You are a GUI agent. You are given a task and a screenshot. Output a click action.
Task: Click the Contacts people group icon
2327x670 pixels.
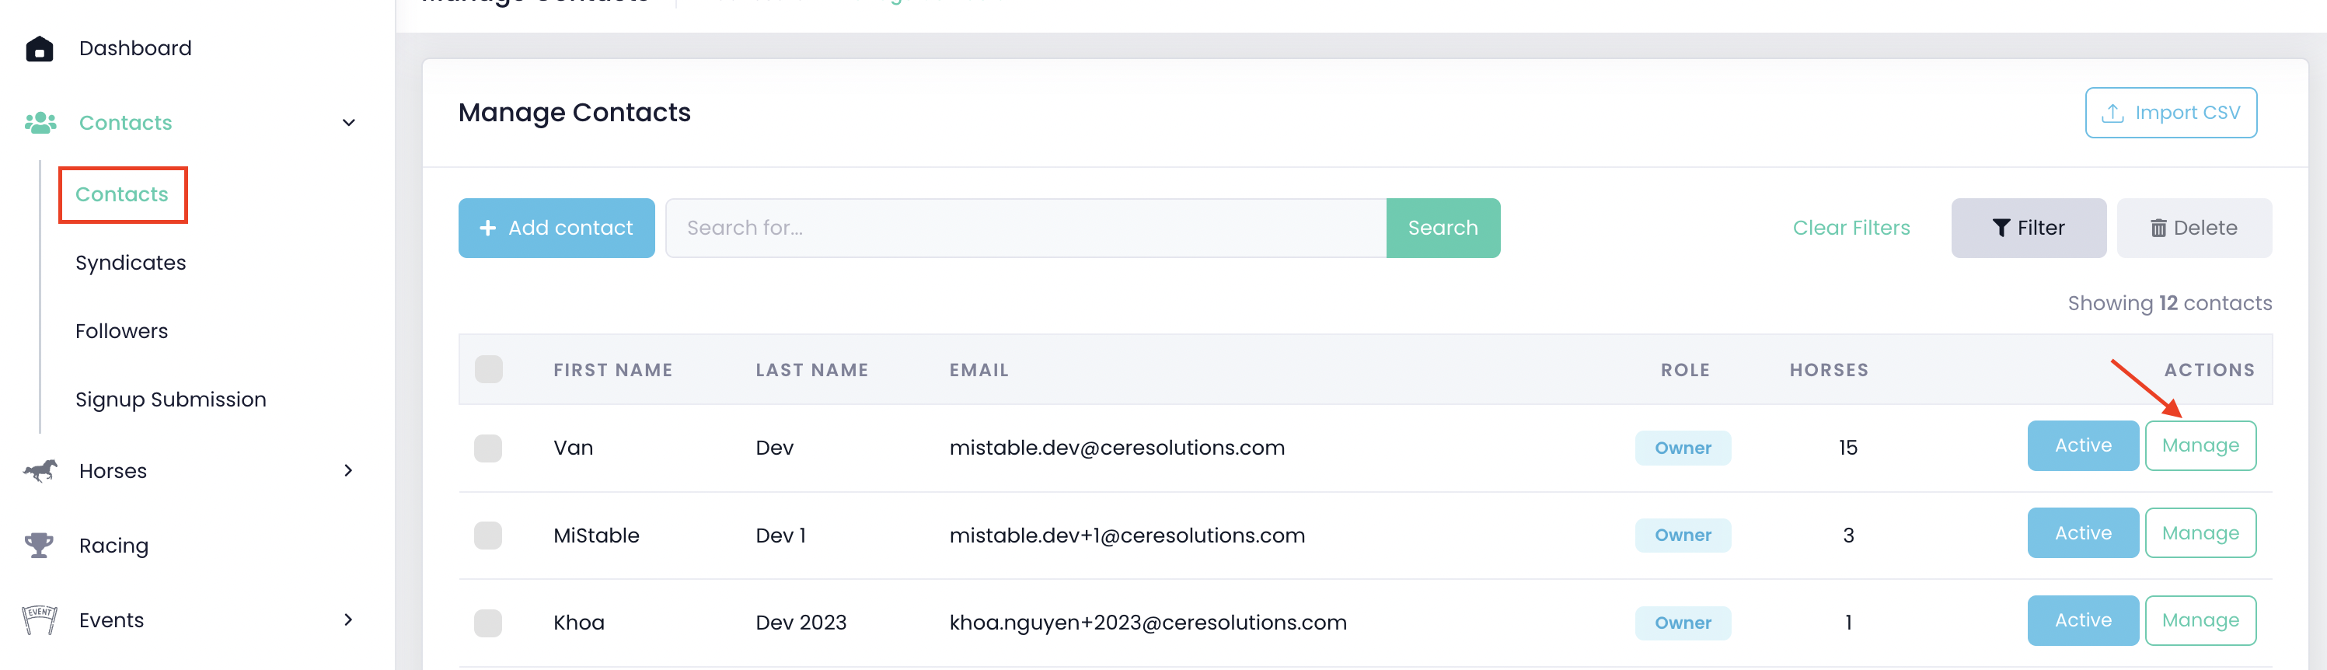click(x=40, y=123)
